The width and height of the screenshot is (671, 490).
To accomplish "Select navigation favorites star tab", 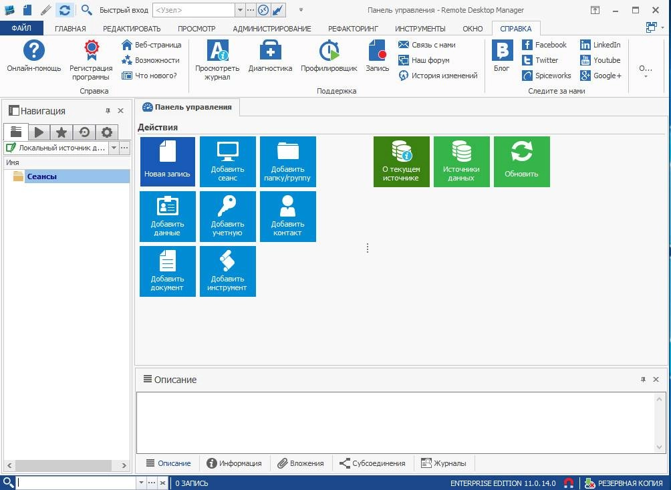I will point(61,132).
